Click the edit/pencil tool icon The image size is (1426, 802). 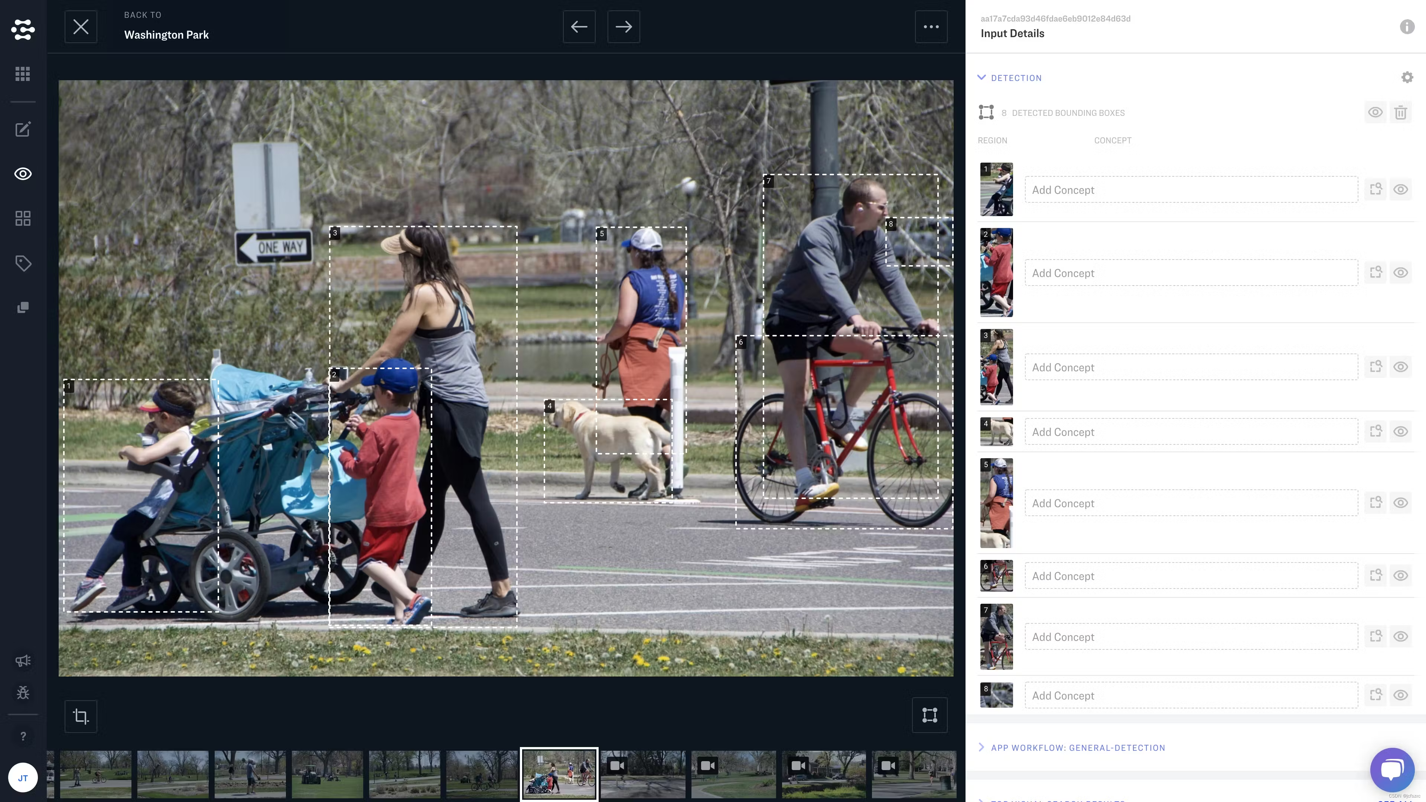pos(23,128)
